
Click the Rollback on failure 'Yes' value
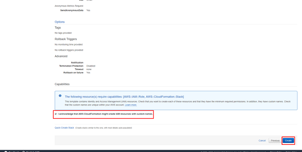click(88, 73)
